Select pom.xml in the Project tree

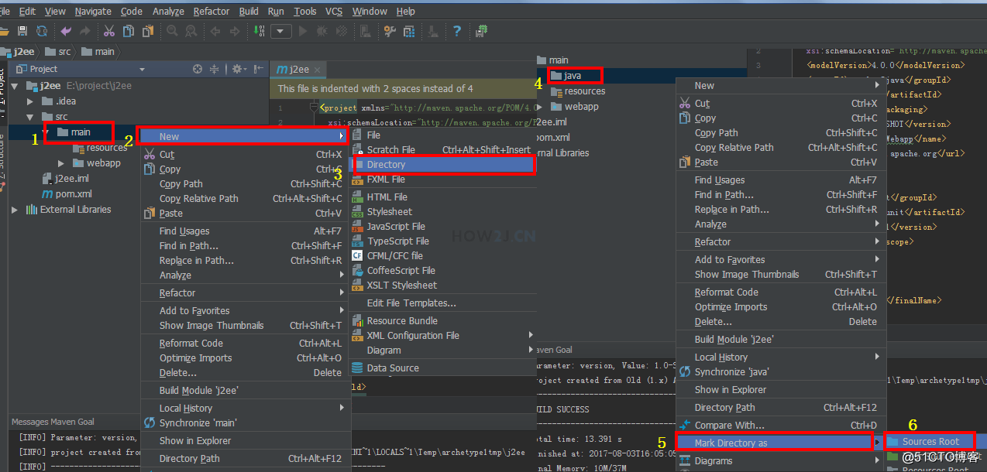67,194
